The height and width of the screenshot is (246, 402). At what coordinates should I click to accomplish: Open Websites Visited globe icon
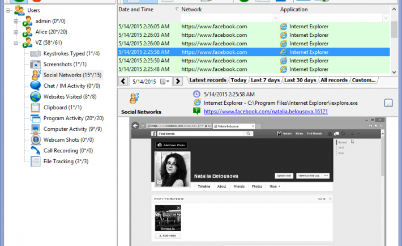(x=35, y=96)
